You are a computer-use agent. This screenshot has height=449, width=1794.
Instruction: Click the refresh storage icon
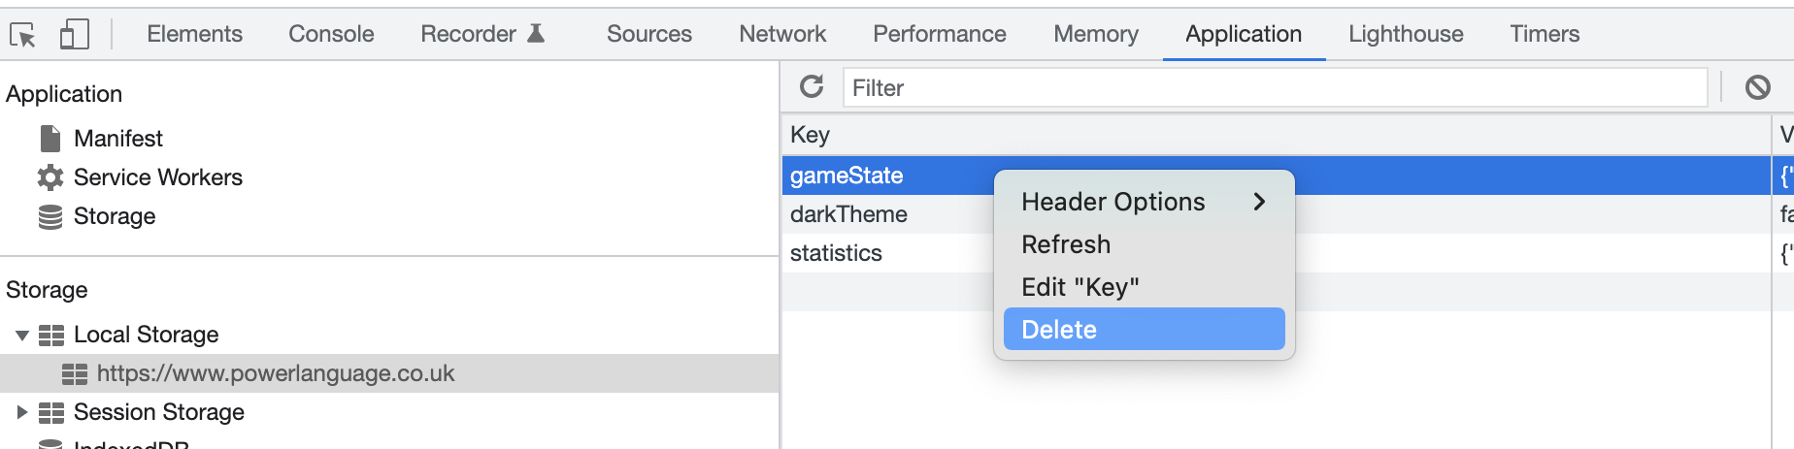[x=812, y=87]
